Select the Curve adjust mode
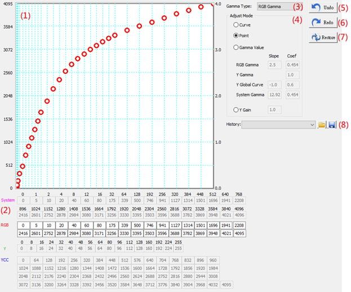 tap(236, 25)
